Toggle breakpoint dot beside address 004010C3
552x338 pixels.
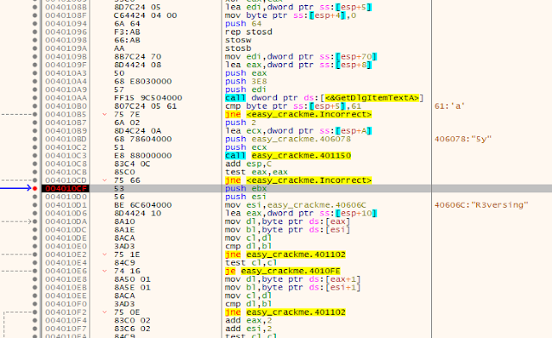(34, 155)
